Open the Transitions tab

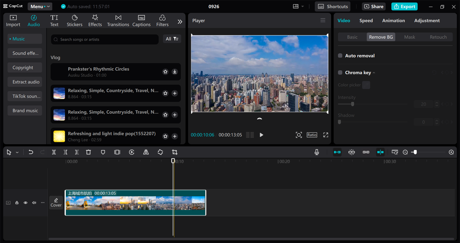pyautogui.click(x=118, y=21)
